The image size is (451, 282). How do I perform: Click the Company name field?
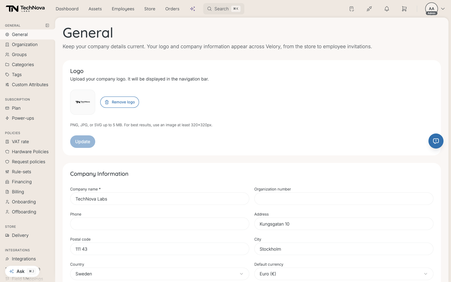coord(160,199)
